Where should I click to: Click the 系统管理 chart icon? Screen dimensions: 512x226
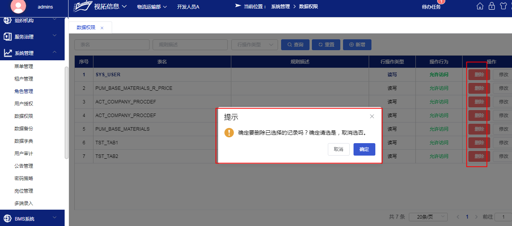(x=7, y=53)
